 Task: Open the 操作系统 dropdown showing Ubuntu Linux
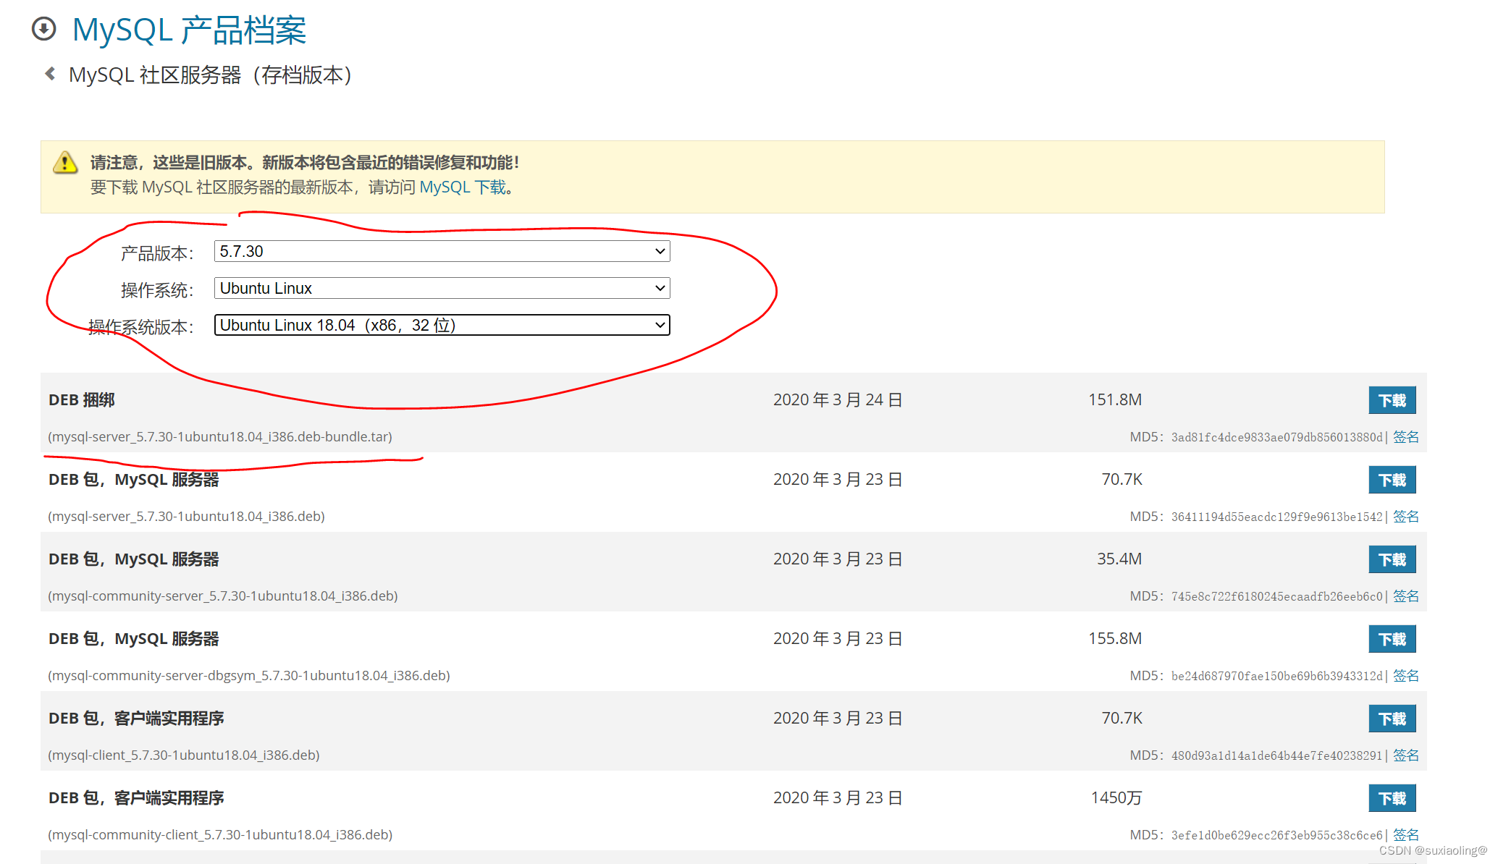click(442, 288)
